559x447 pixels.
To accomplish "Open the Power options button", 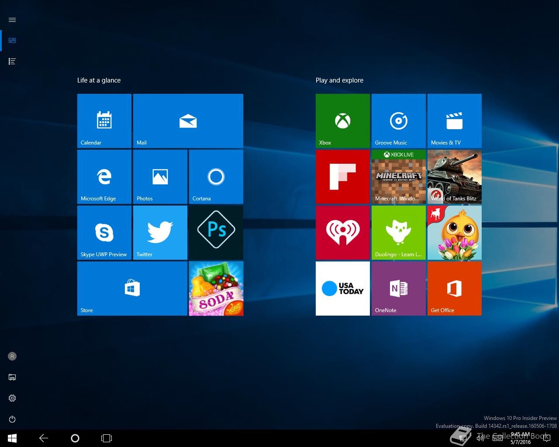I will (x=12, y=419).
